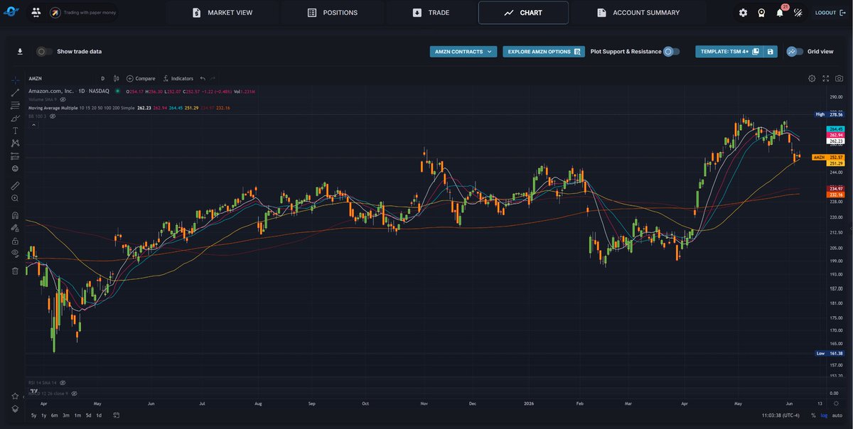Open global settings gear in header
Image resolution: width=853 pixels, height=429 pixels.
(743, 13)
